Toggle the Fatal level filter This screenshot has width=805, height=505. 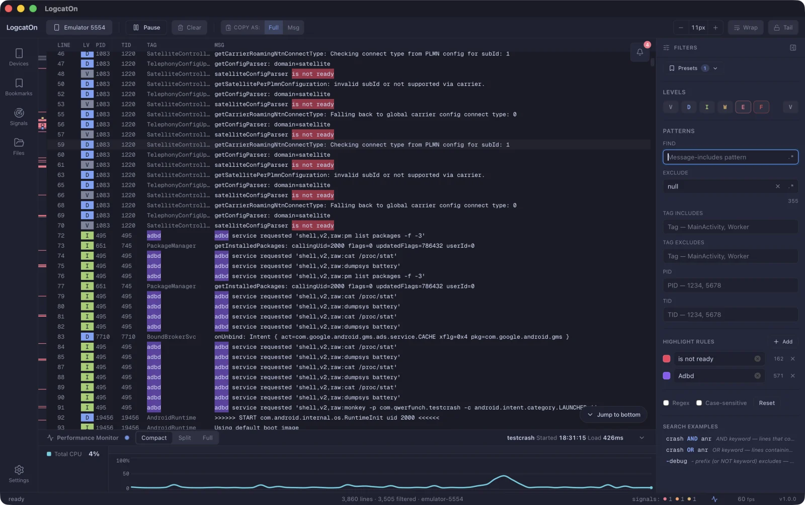click(761, 107)
